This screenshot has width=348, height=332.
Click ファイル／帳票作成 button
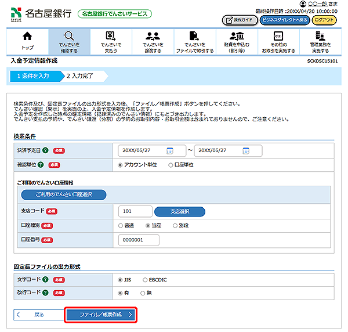coord(101,315)
